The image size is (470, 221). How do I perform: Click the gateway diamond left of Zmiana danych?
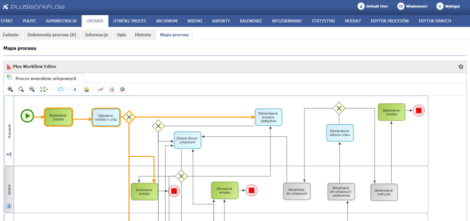(158, 126)
